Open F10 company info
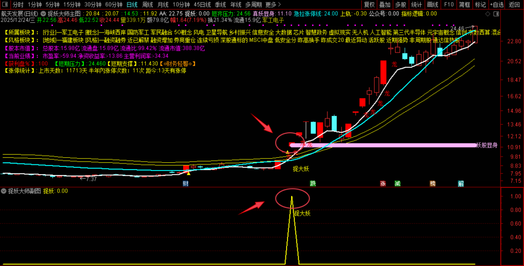Screen dimensions: 524x266 point(449,4)
